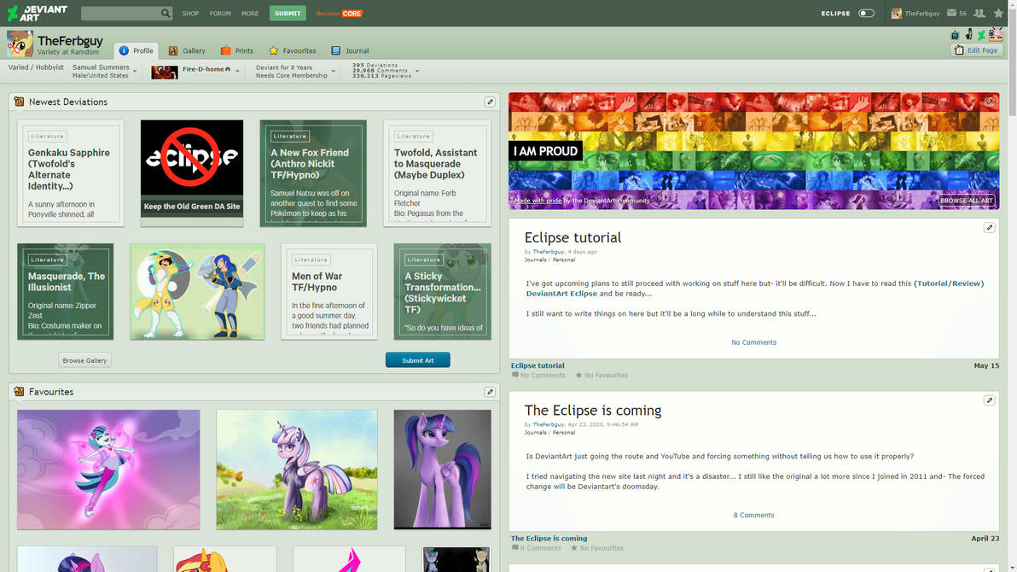Viewport: 1017px width, 572px height.
Task: Open the Shop menu
Action: point(190,13)
